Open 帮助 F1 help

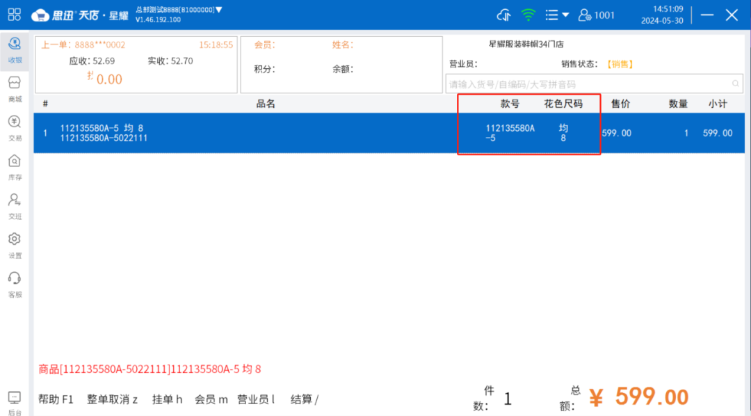click(56, 399)
